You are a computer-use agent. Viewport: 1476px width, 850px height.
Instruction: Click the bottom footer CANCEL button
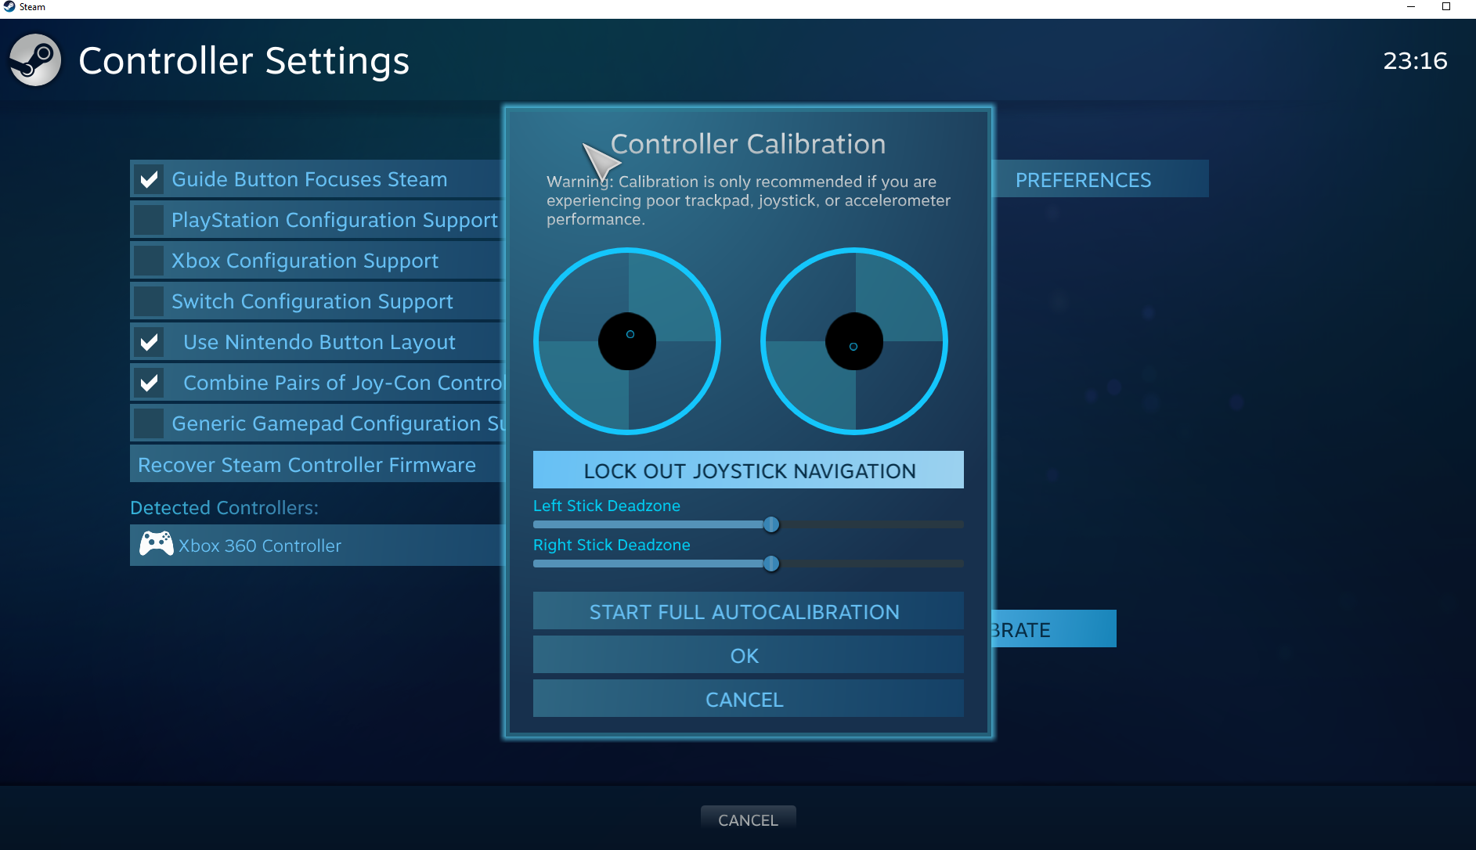click(x=749, y=819)
